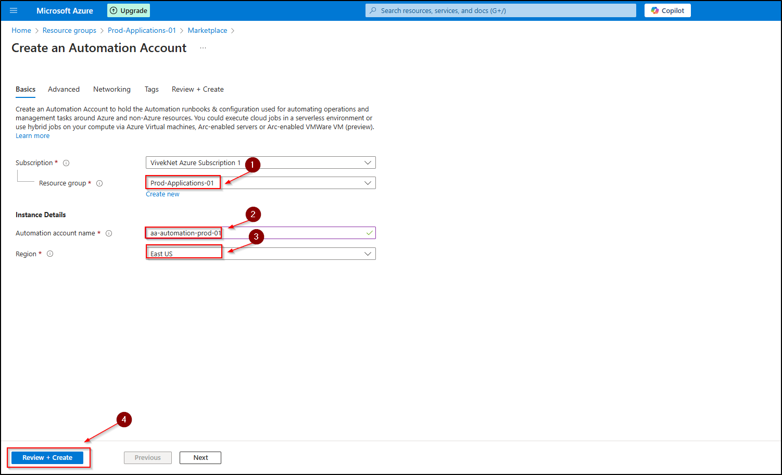
Task: Open the Tags tab
Action: [x=152, y=90]
